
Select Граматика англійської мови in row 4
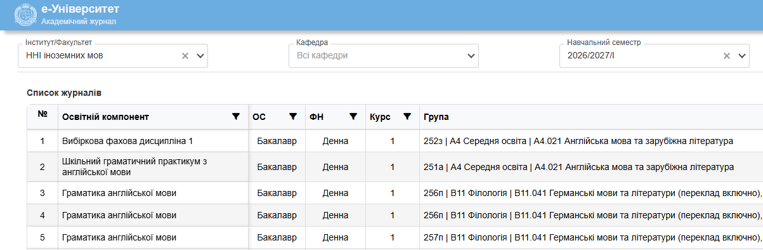[119, 215]
